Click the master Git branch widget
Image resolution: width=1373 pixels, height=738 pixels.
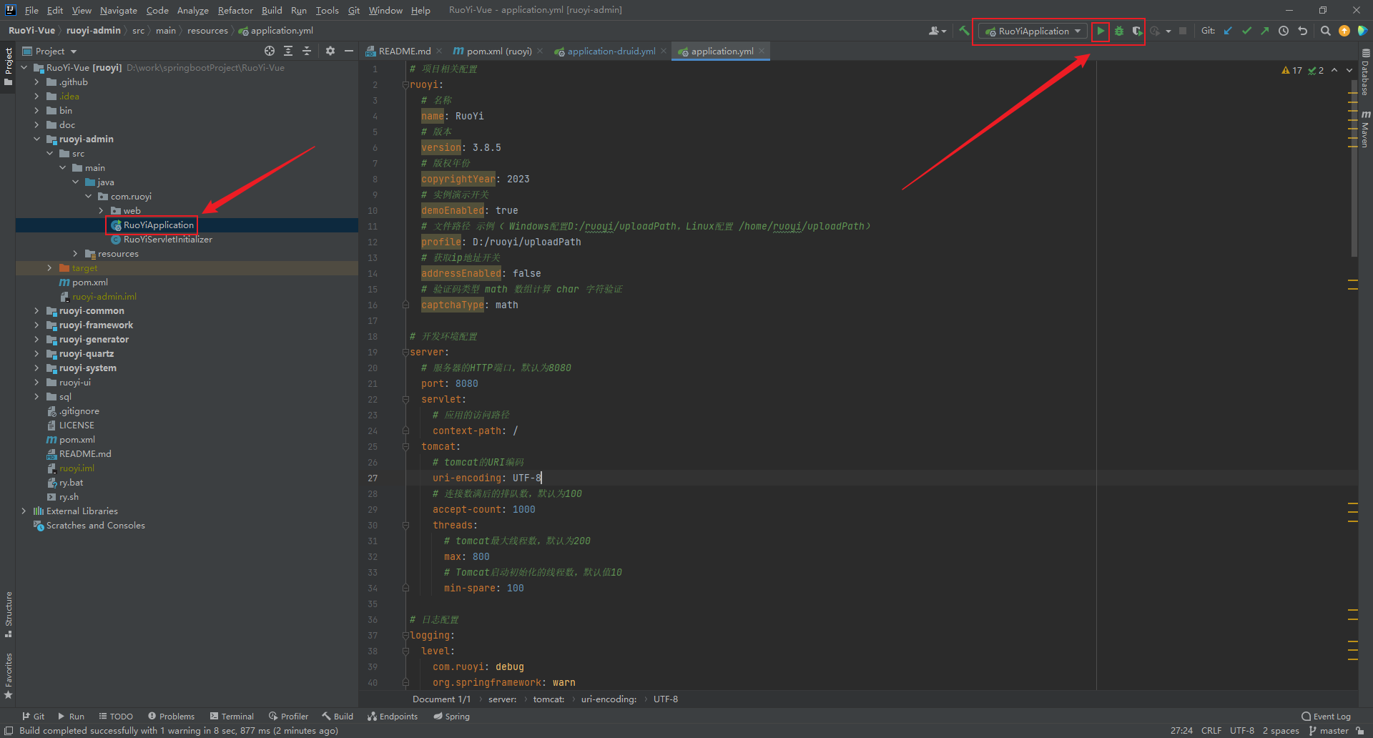1329,730
